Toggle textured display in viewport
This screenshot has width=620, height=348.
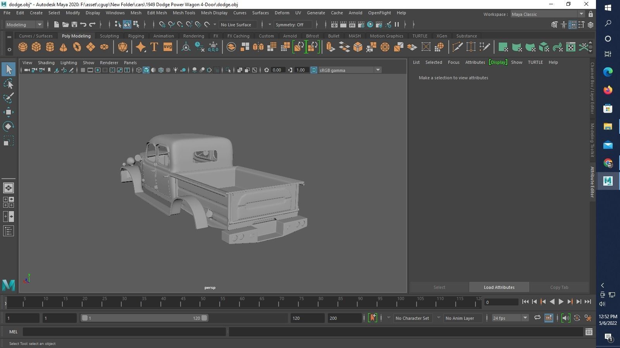(x=168, y=70)
